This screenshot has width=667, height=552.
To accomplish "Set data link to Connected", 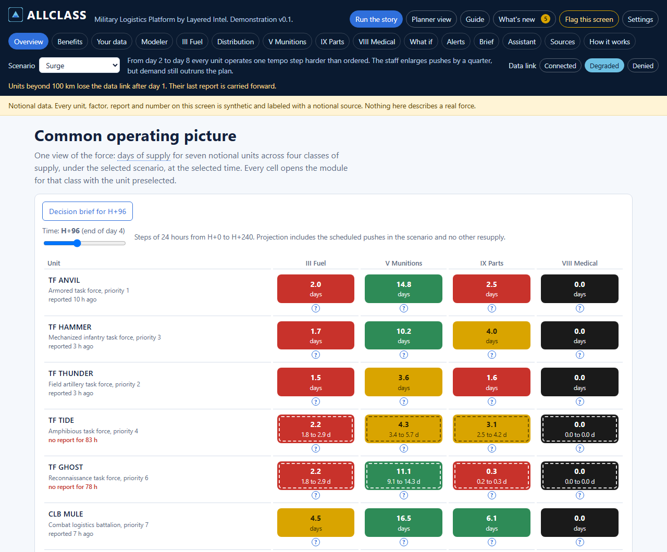I will [x=560, y=66].
